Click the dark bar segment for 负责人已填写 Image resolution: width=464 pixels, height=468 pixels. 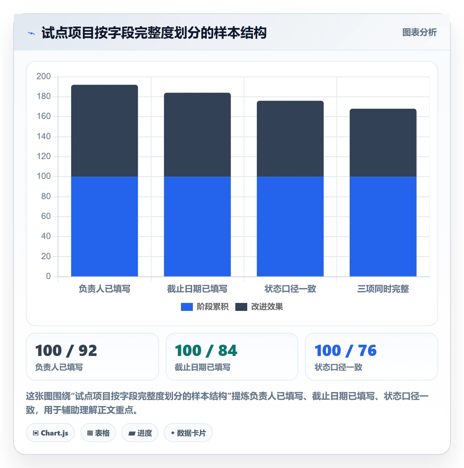click(104, 131)
